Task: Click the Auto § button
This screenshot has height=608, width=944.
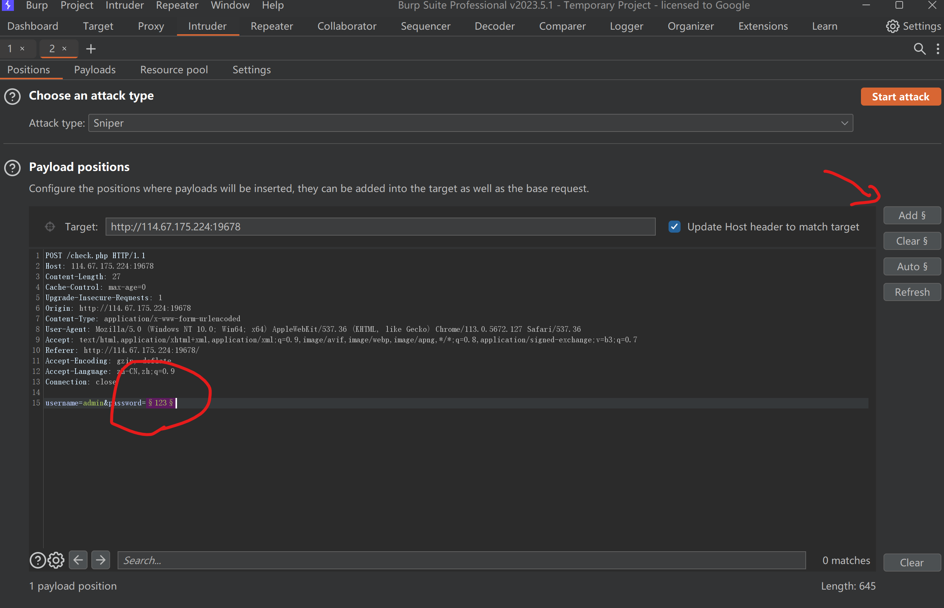Action: (912, 266)
